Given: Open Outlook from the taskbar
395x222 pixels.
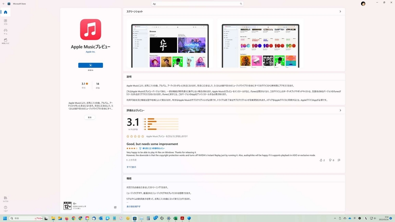Looking at the screenshot, I should click(x=101, y=218).
